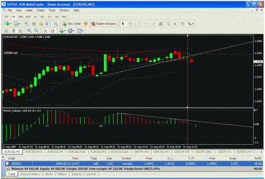
Task: Click the MACD_Colored indicator label
Action: click(22, 111)
